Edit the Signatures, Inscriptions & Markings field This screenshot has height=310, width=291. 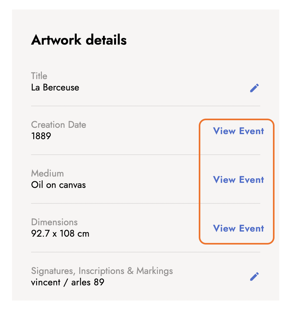click(254, 276)
